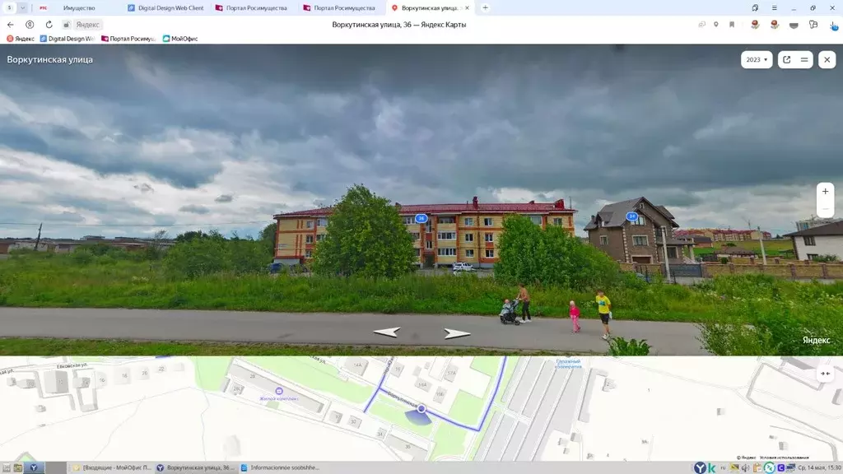Click the tab counter showing 5

point(9,8)
